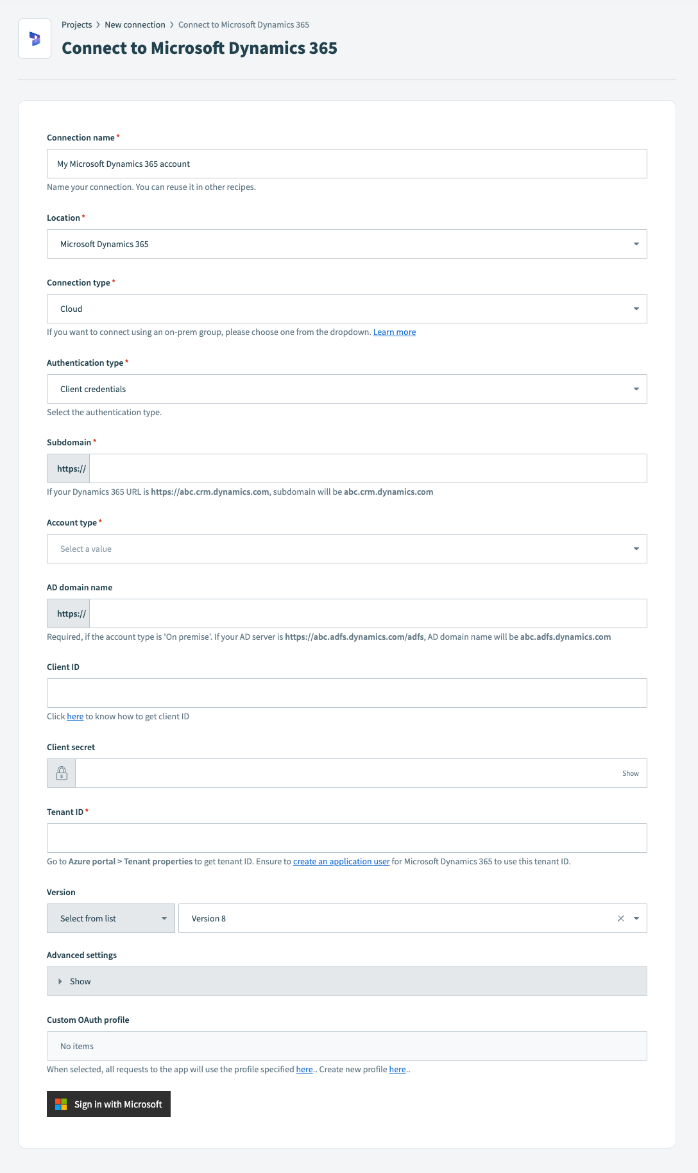698x1173 pixels.
Task: Click the dropdown arrow on Location field
Action: (x=636, y=244)
